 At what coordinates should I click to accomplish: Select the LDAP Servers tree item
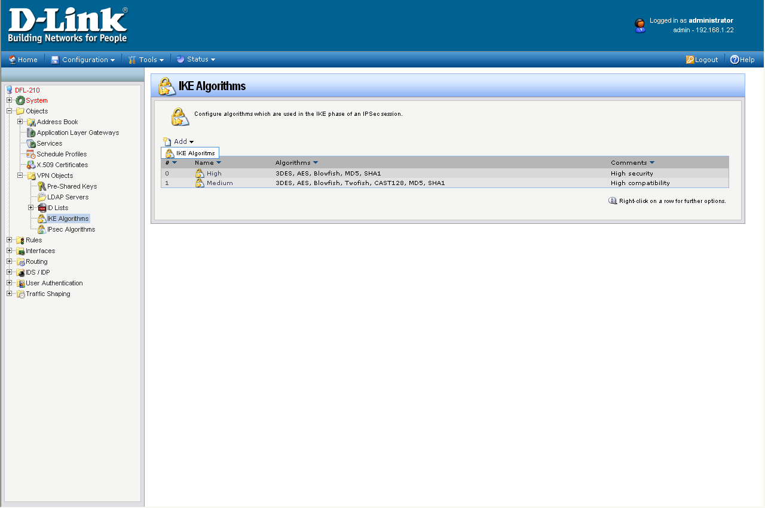coord(68,197)
